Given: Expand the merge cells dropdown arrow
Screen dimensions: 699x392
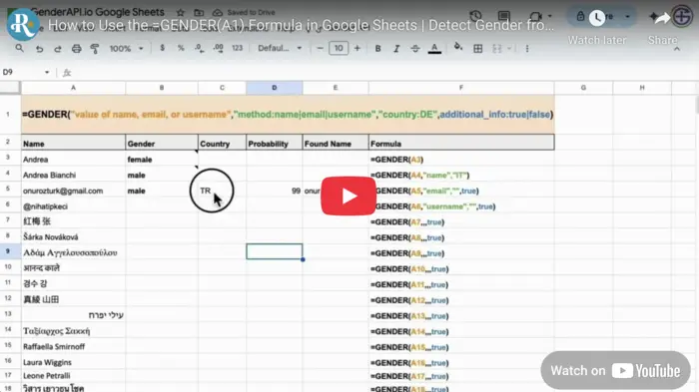Looking at the screenshot, I should pyautogui.click(x=509, y=49).
